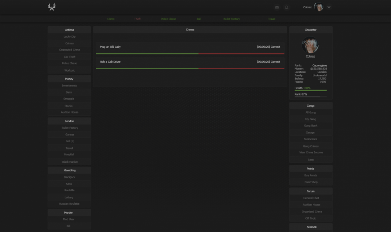Click the winged site logo

(52, 7)
